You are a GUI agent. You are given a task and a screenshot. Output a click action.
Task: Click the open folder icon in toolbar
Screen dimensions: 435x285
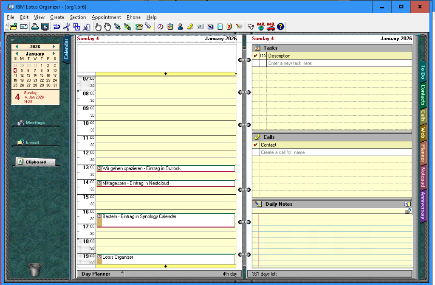(x=13, y=27)
